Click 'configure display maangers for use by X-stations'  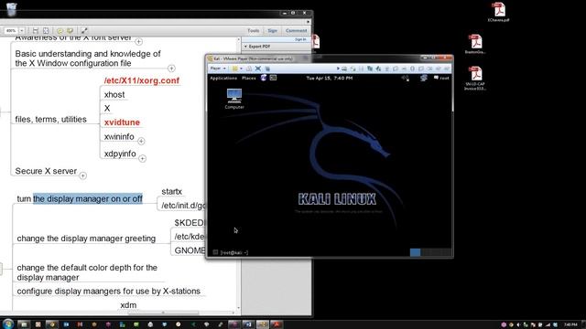click(x=108, y=291)
